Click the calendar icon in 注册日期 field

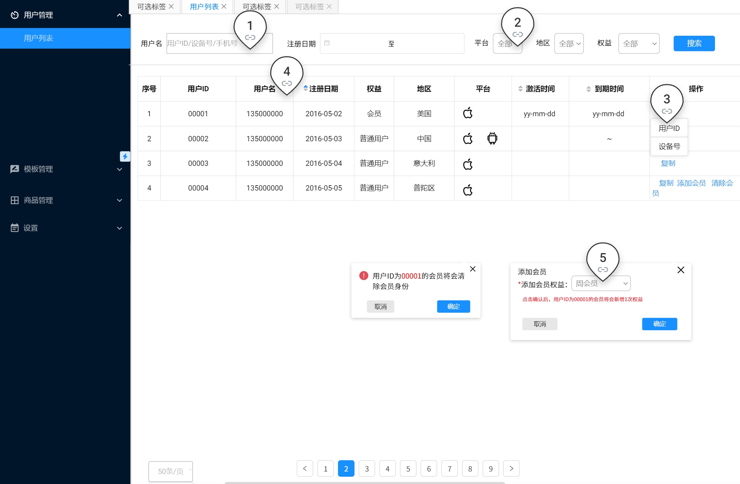327,43
